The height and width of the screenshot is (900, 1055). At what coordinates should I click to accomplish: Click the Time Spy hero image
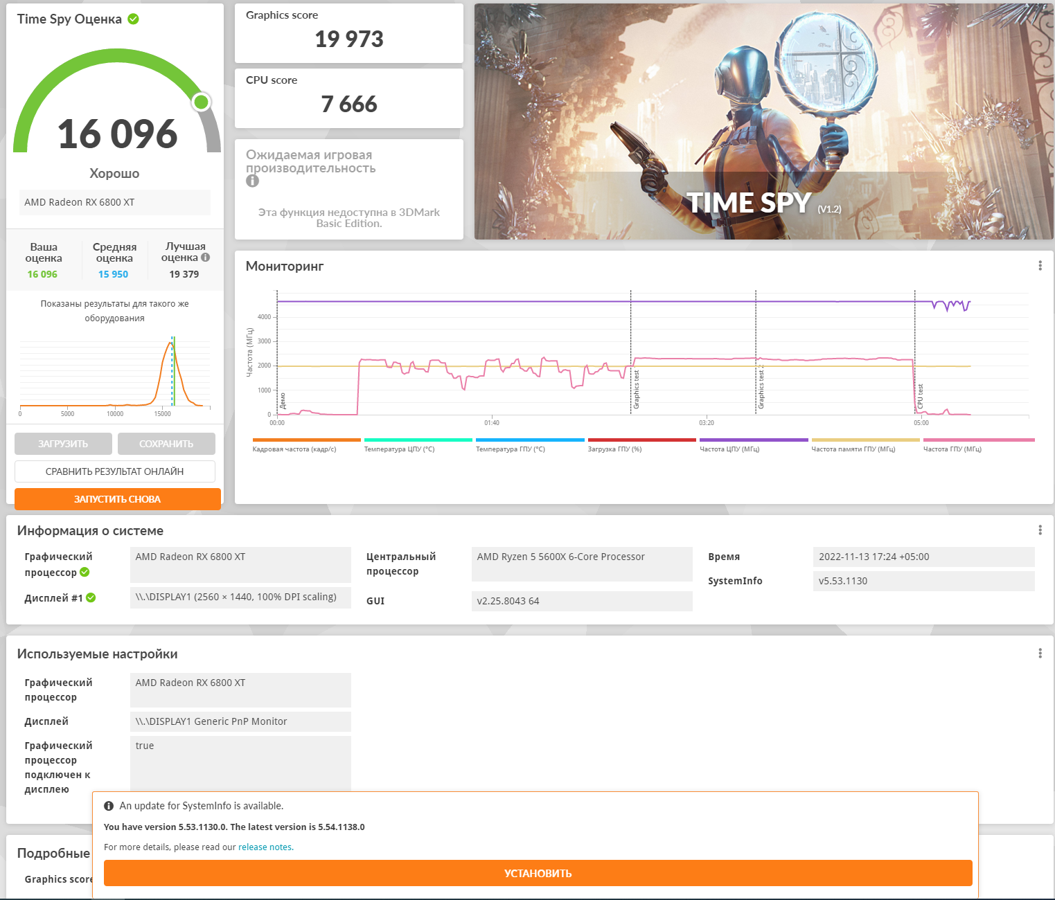tap(763, 122)
